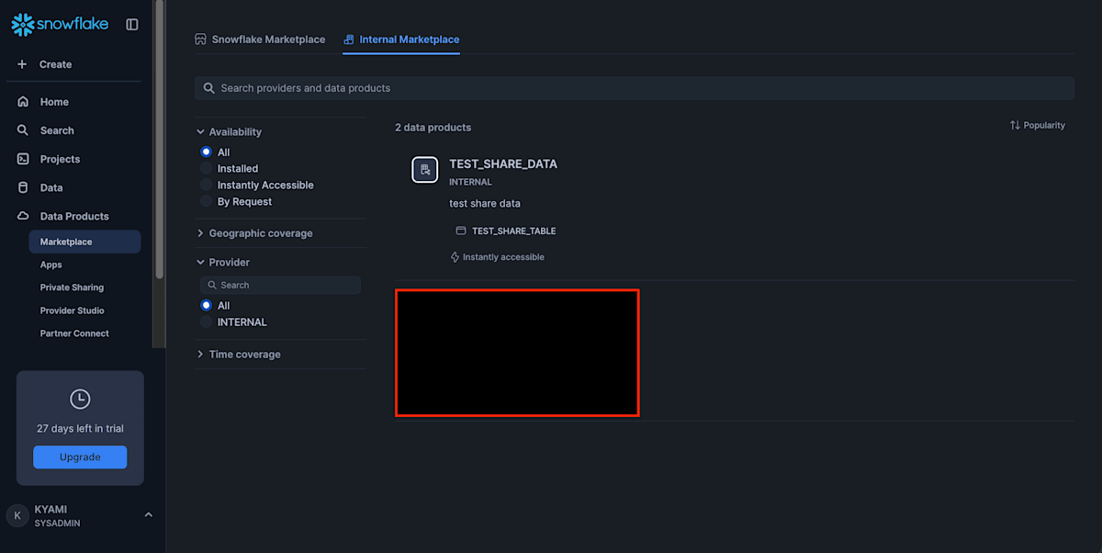Screen dimensions: 1102x553
Task: Click the sort arrows icon by Popularity
Action: (x=1015, y=125)
